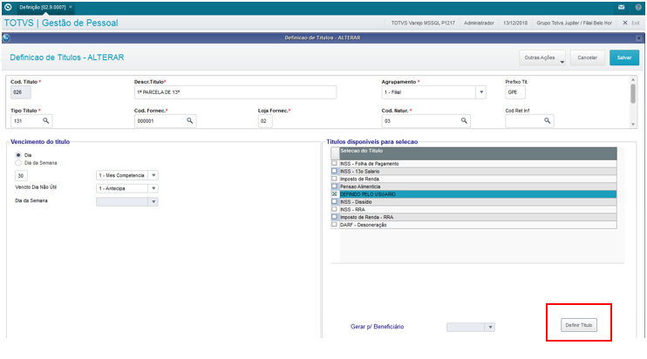Check INSS - RRA checkbox
Viewport: 647px width, 359px height.
pyautogui.click(x=334, y=209)
